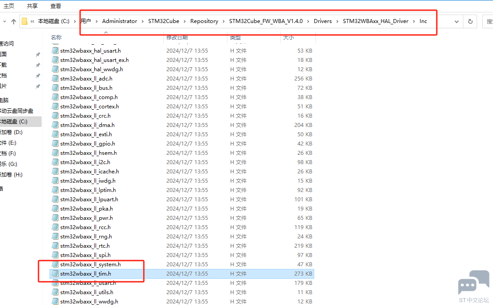Open address bar history dropdown
The height and width of the screenshot is (307, 493).
(x=457, y=22)
